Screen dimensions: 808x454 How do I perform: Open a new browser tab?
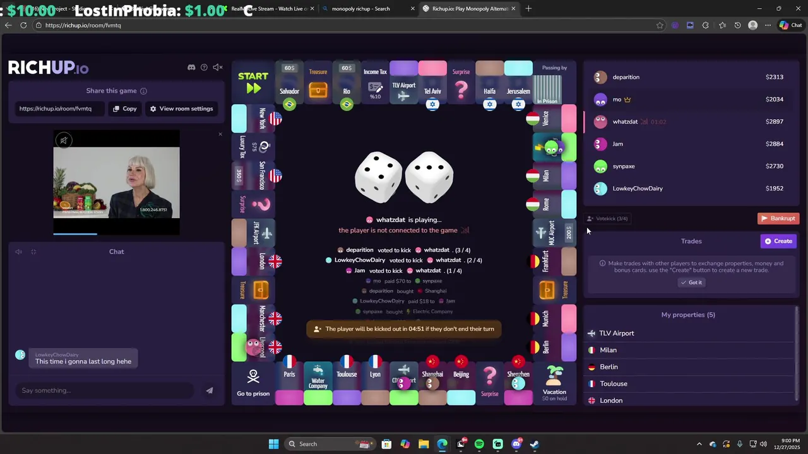(x=528, y=9)
